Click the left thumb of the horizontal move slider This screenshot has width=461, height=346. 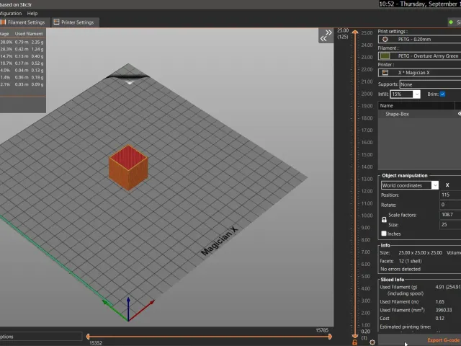coord(88,337)
